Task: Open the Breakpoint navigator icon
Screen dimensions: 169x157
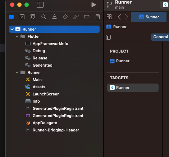Action: [87, 17]
